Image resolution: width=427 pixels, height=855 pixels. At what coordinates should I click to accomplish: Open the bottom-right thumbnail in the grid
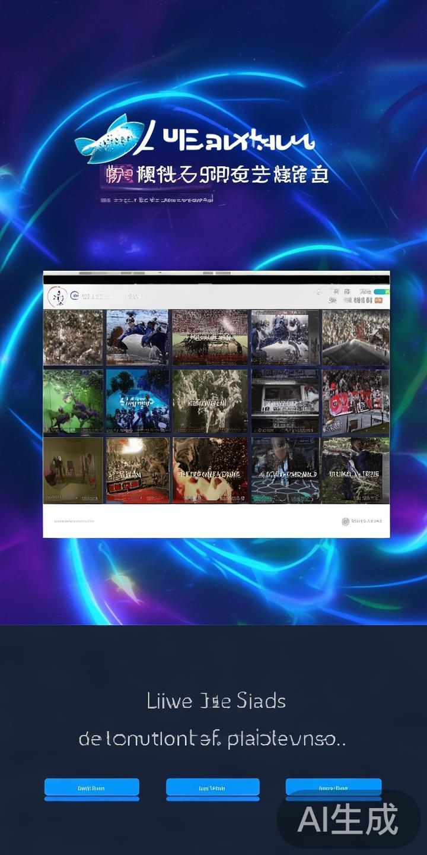coord(355,470)
